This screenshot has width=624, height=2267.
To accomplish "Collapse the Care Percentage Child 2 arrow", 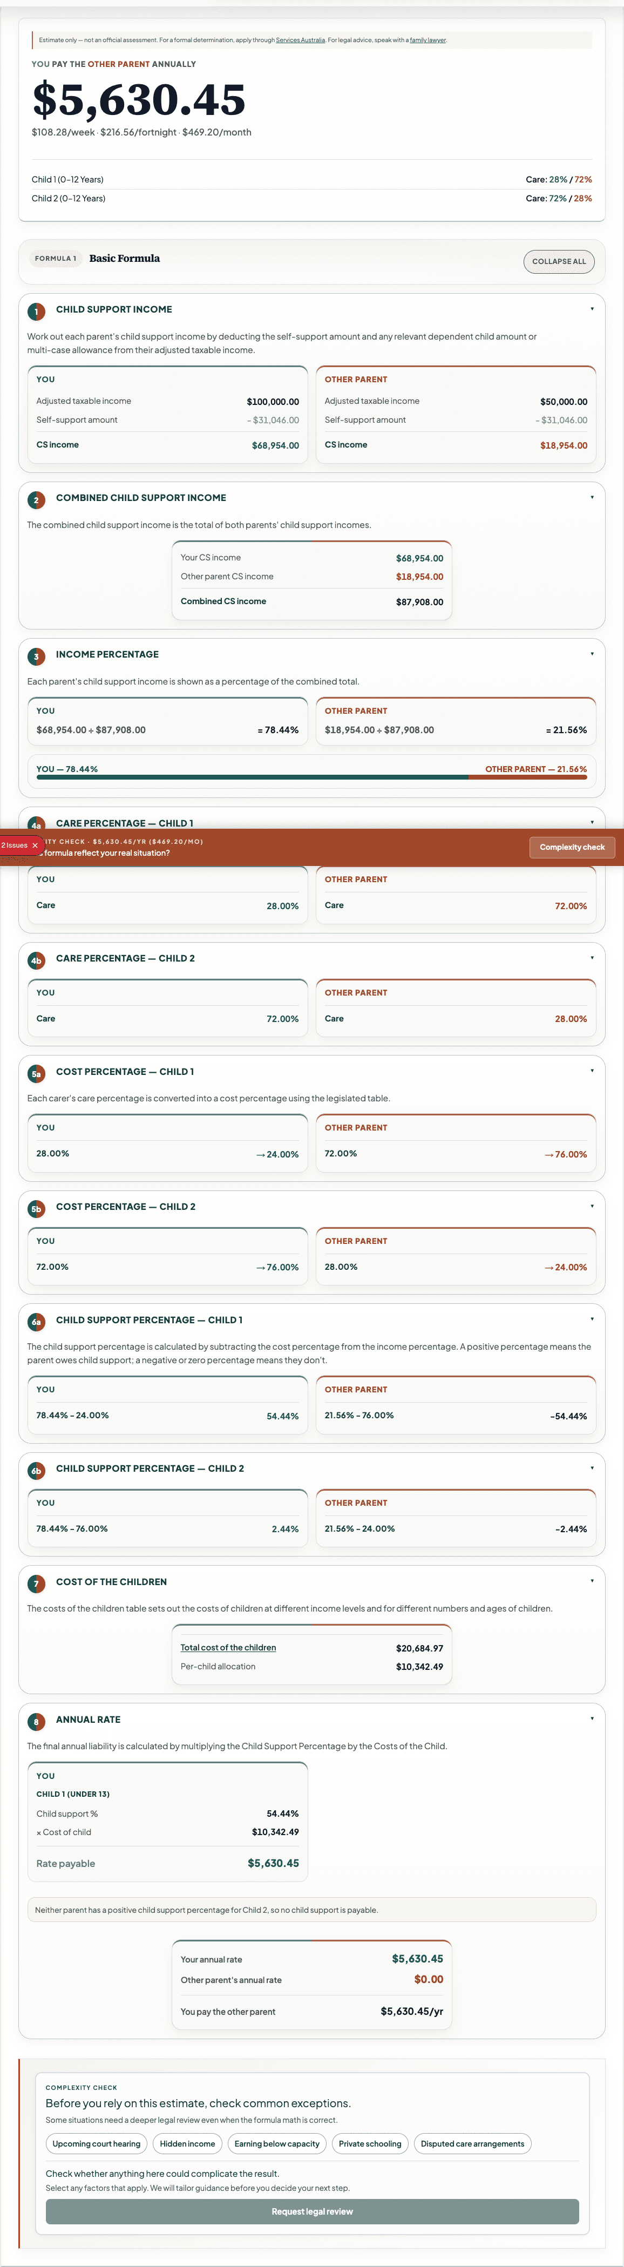I will point(592,957).
